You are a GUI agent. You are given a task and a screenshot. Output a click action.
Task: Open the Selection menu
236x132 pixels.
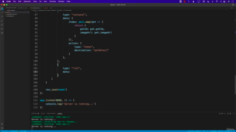coord(27,1)
